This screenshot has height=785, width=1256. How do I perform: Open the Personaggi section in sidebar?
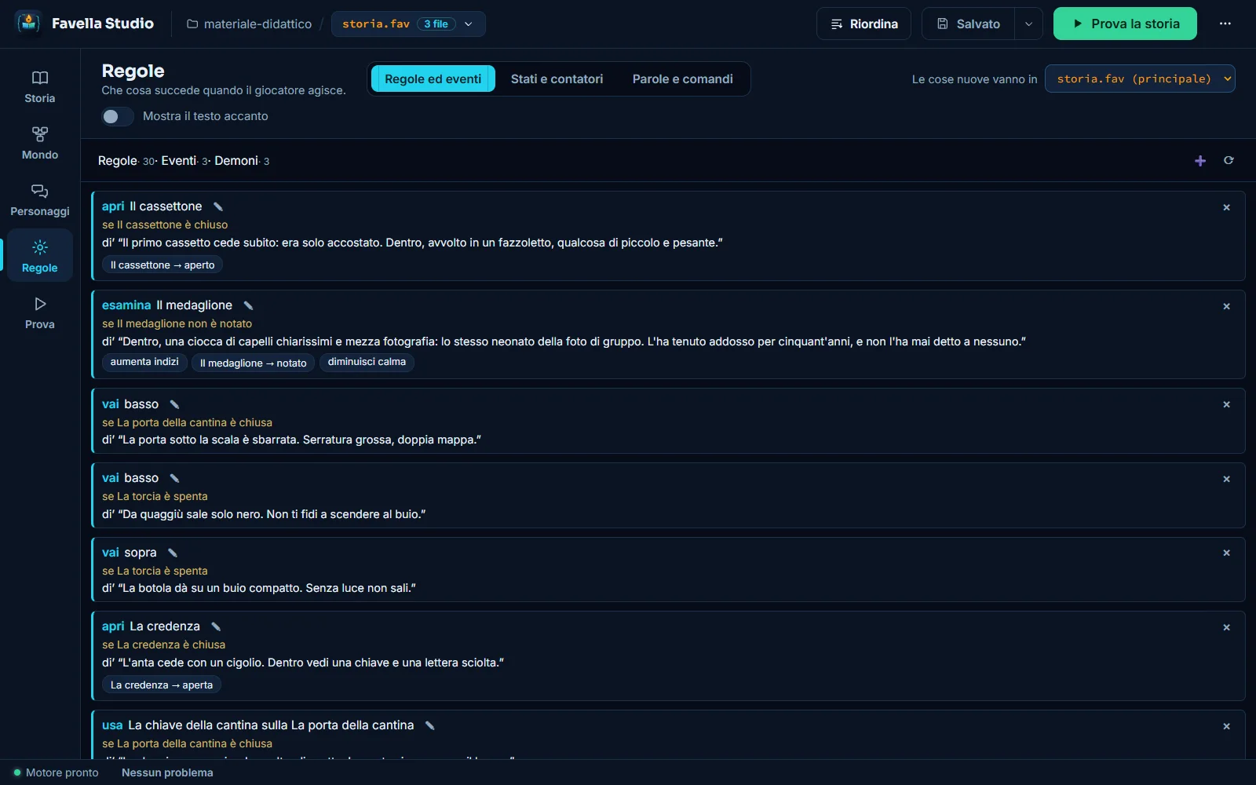coord(40,200)
